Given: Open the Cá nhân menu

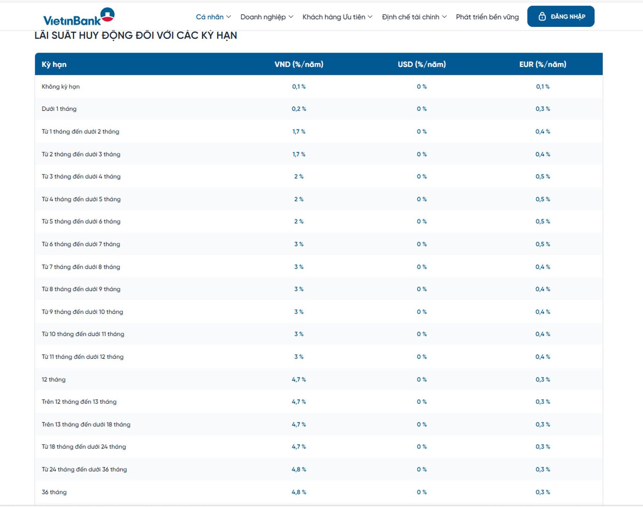Looking at the screenshot, I should [x=209, y=17].
